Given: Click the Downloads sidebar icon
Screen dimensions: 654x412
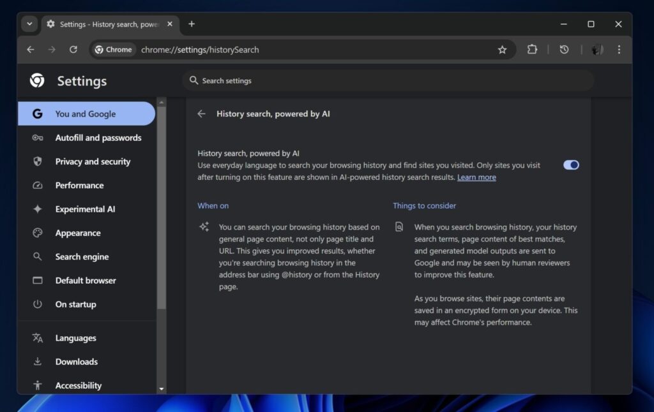Looking at the screenshot, I should tap(38, 362).
